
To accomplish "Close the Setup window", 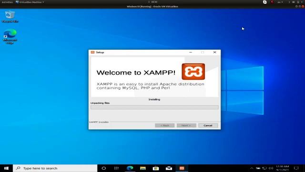I will [x=214, y=52].
